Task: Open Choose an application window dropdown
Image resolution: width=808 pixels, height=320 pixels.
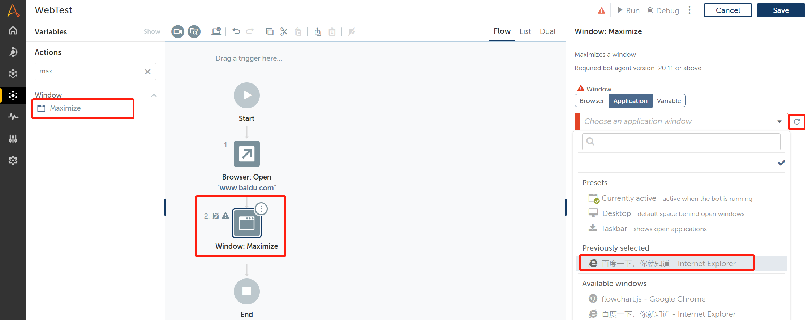Action: [x=681, y=122]
